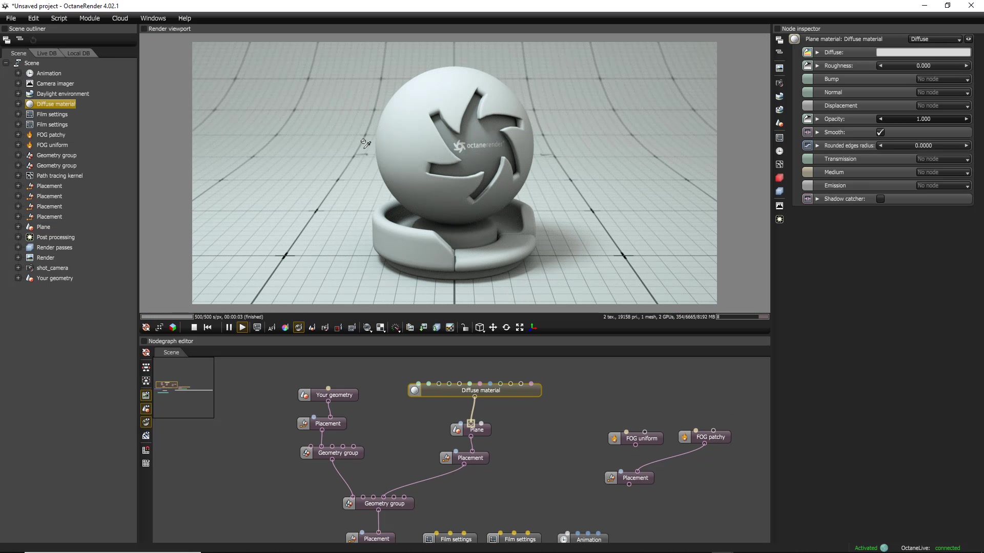Toggle the material picker tool
984x553 pixels.
298,328
